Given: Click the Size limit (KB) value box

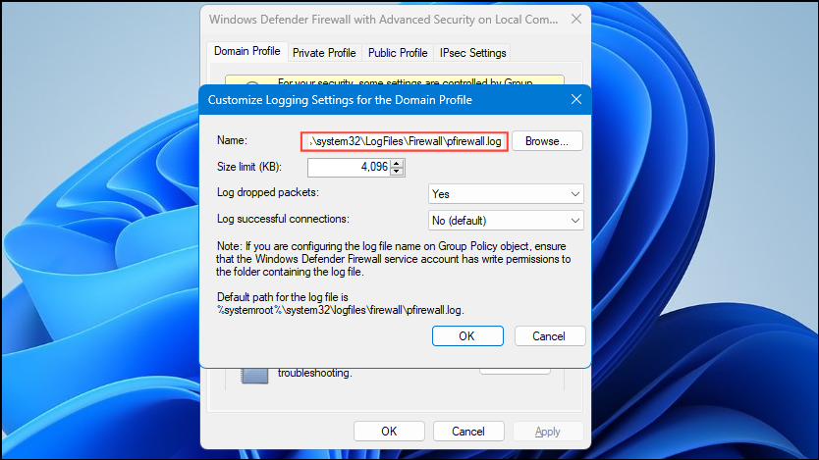Looking at the screenshot, I should click(349, 168).
